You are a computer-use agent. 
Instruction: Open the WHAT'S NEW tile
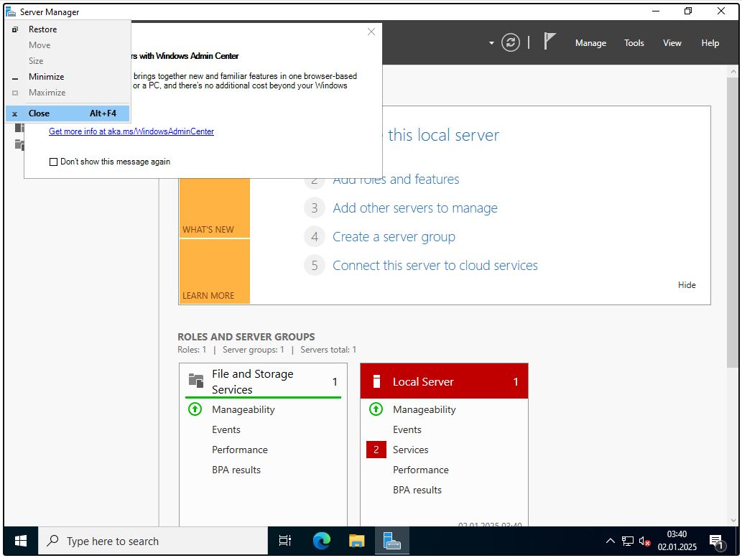(214, 208)
